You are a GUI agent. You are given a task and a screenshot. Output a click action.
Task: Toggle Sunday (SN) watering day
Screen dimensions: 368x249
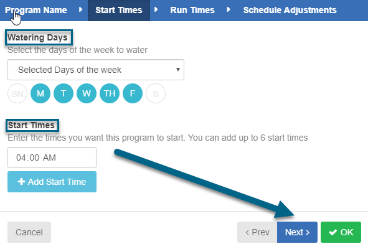[x=17, y=93]
